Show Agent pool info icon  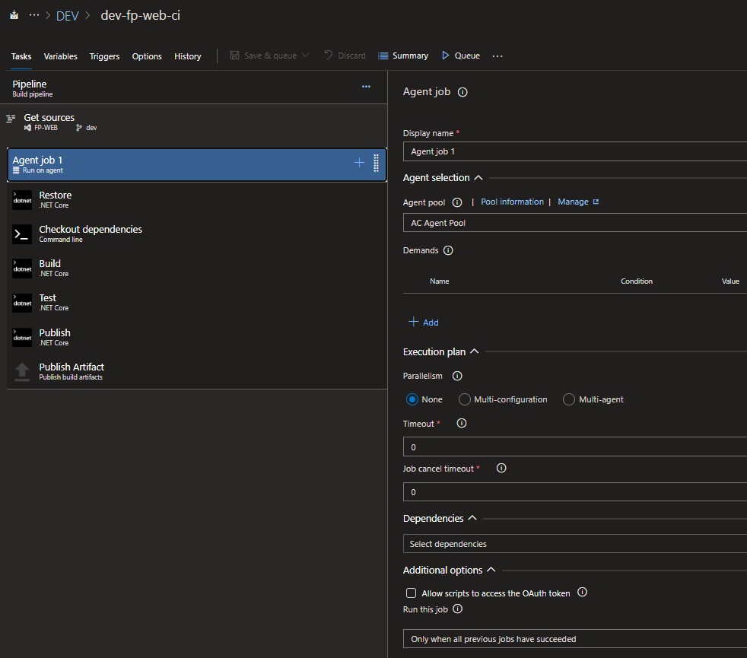tap(457, 202)
